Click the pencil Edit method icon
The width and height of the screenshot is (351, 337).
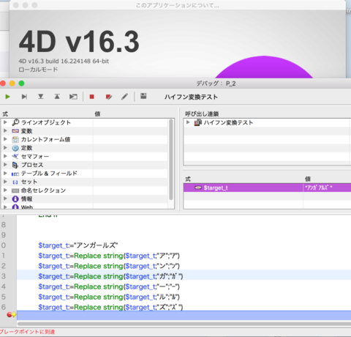click(124, 97)
